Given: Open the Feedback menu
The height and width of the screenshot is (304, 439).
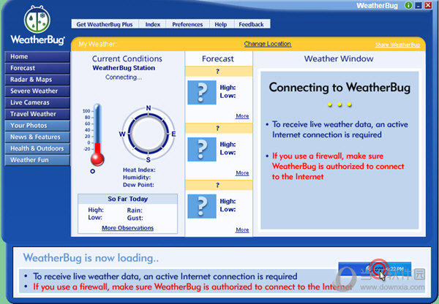Looking at the screenshot, I should point(251,24).
